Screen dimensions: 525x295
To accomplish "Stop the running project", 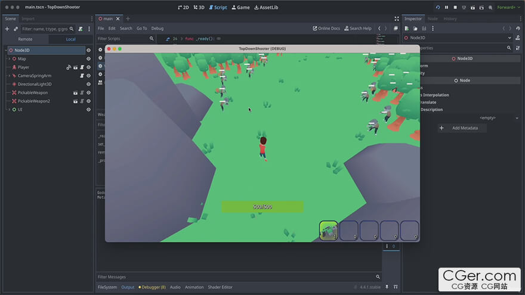I will [455, 7].
